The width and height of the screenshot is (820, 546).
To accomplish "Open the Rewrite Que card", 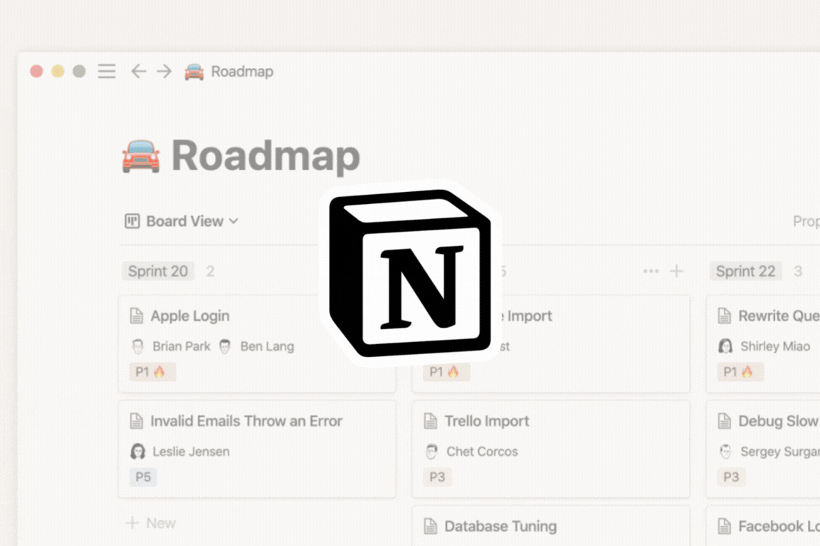I will pos(763,344).
